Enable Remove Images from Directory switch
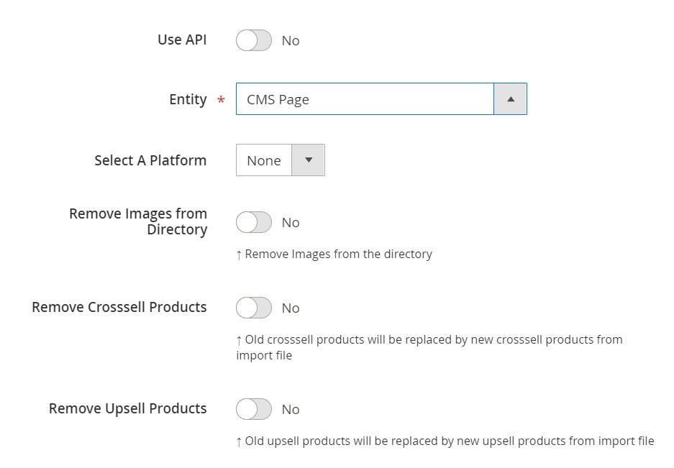 click(x=253, y=223)
